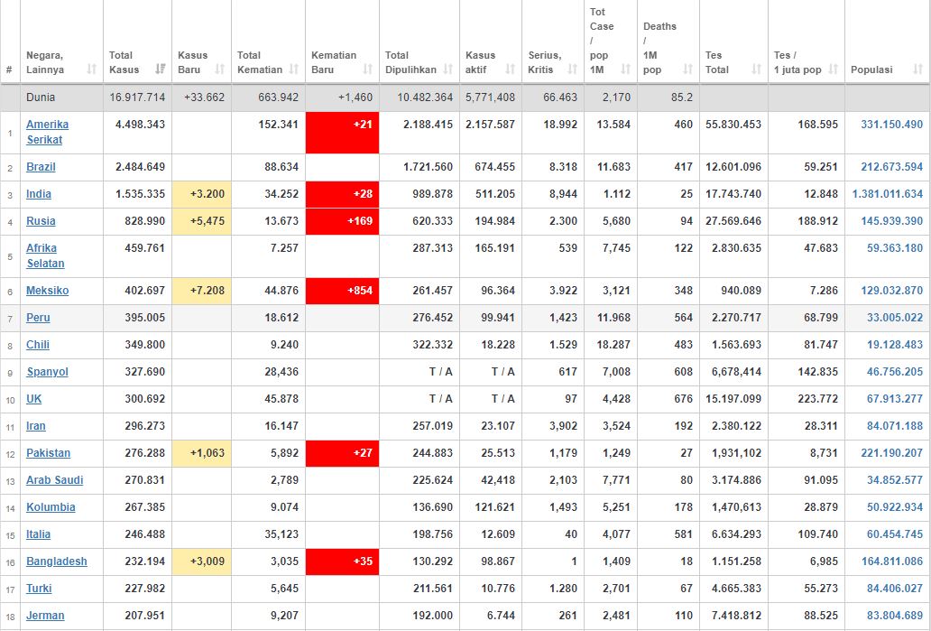Select the Dunia row label

41,97
